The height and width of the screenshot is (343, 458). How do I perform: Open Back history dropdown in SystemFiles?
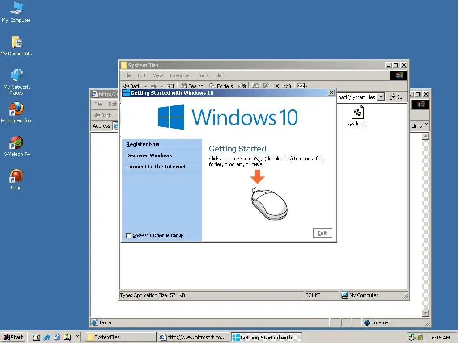click(145, 86)
